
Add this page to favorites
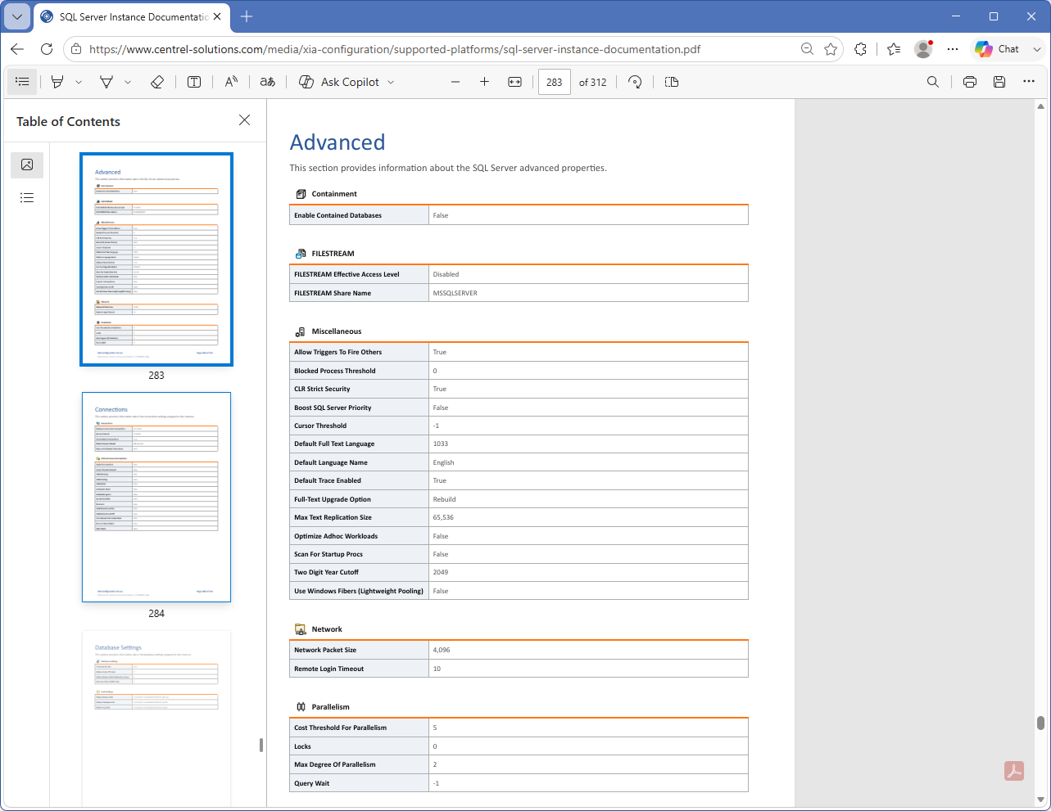[x=831, y=49]
